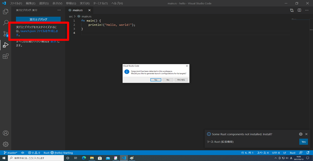313x161 pixels.
Task: Open the 表示(V) menu
Action: [57, 3]
